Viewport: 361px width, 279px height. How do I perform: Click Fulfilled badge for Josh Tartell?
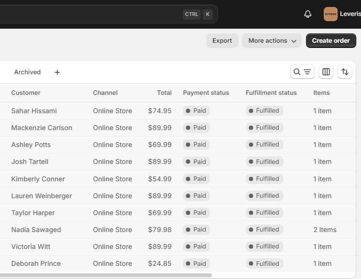click(x=264, y=162)
